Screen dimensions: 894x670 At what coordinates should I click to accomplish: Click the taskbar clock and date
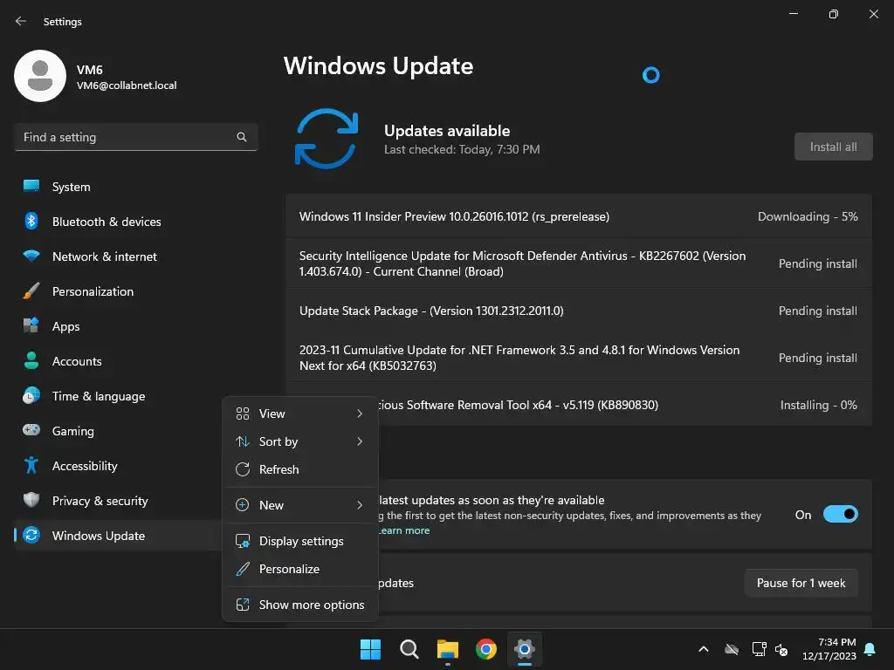(x=829, y=649)
